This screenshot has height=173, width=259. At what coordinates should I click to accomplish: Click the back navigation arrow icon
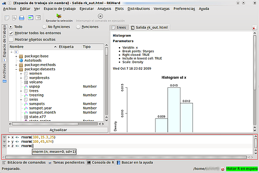[x=31, y=18]
